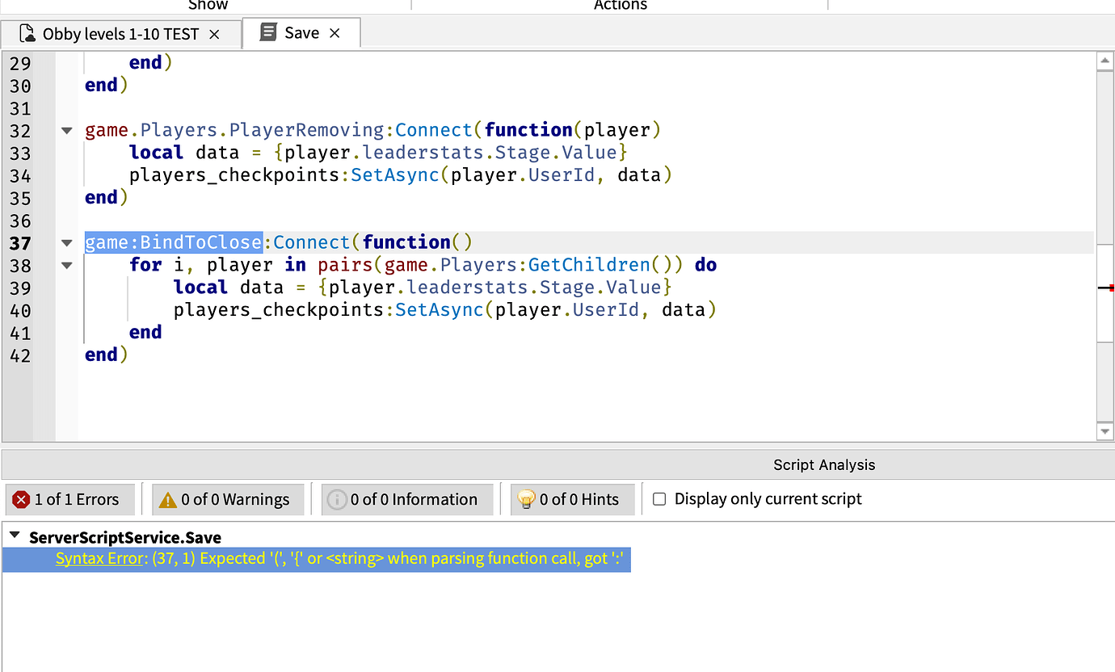Screen dimensions: 1115x672
Task: Toggle the "0 of 0 Information" filter
Action: [406, 499]
